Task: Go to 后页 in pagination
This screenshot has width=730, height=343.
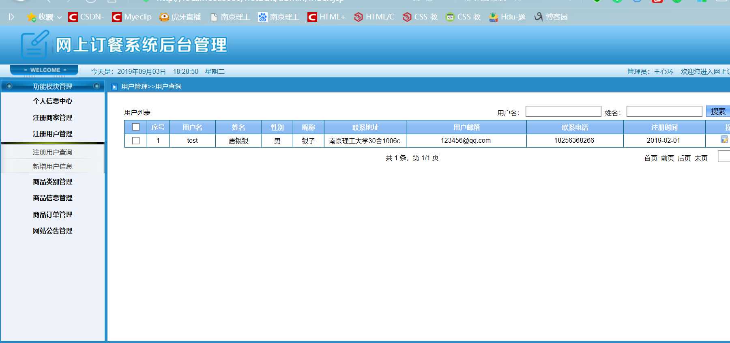Action: pyautogui.click(x=684, y=158)
